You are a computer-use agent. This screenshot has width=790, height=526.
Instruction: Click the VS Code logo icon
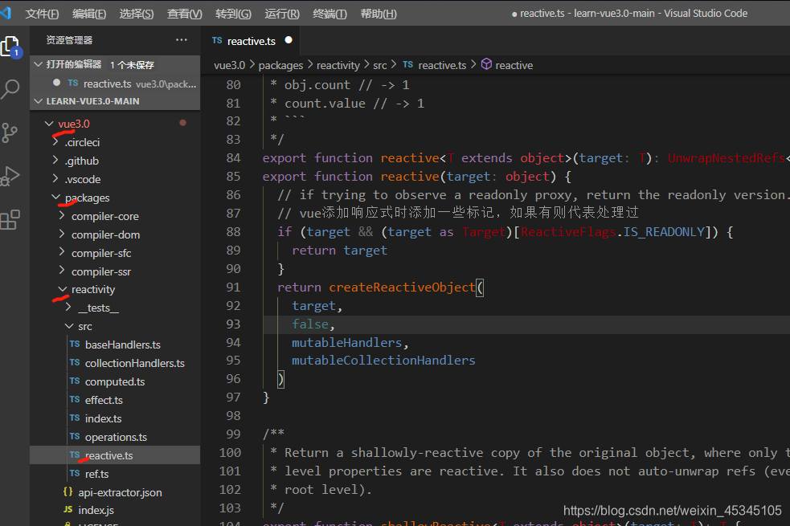point(6,13)
